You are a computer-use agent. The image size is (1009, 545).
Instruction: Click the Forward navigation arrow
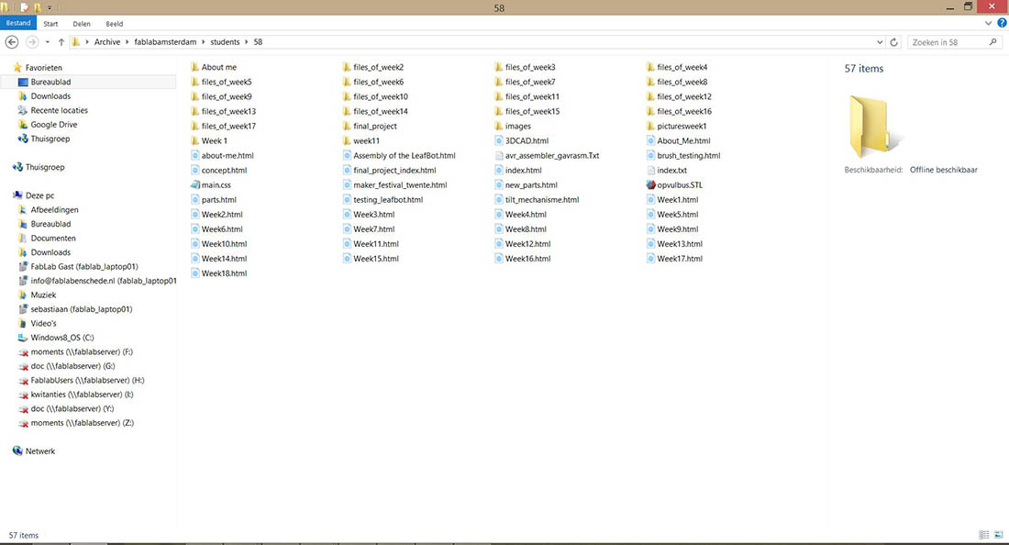[x=31, y=42]
